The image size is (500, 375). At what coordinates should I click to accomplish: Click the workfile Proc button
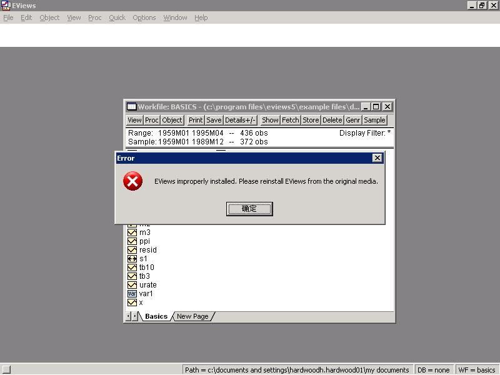[151, 120]
